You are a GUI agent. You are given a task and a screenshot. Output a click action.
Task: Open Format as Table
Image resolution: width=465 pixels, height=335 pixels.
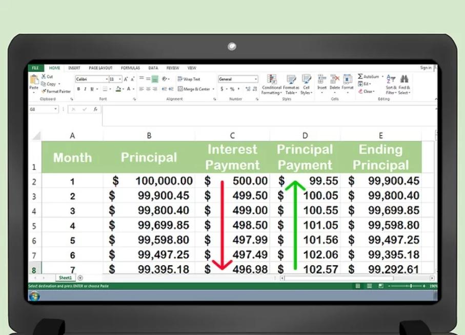291,85
